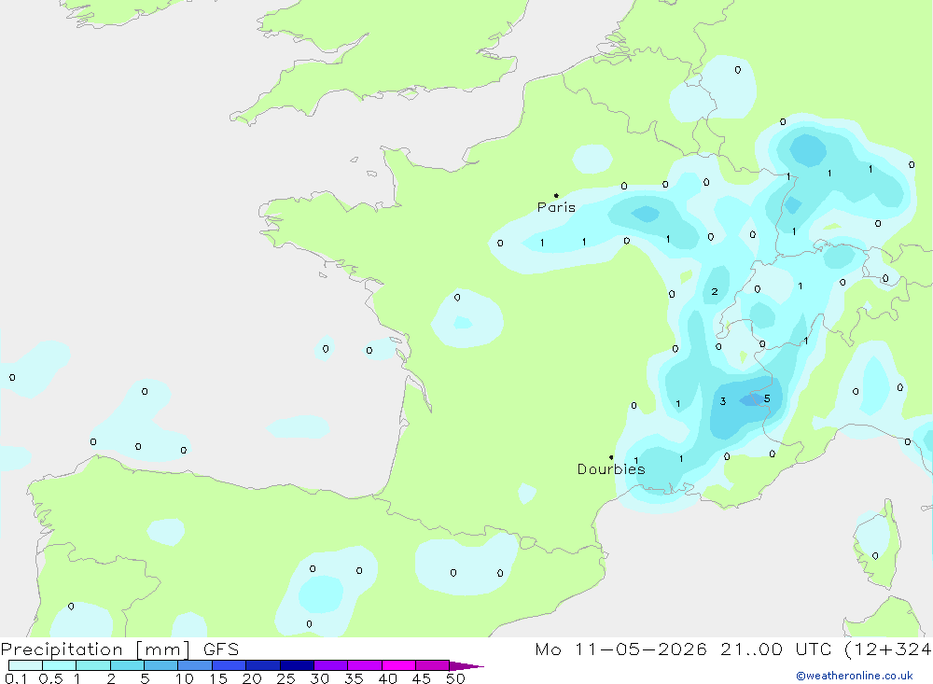Pick the 15 mm royal blue legend swatch

point(229,665)
